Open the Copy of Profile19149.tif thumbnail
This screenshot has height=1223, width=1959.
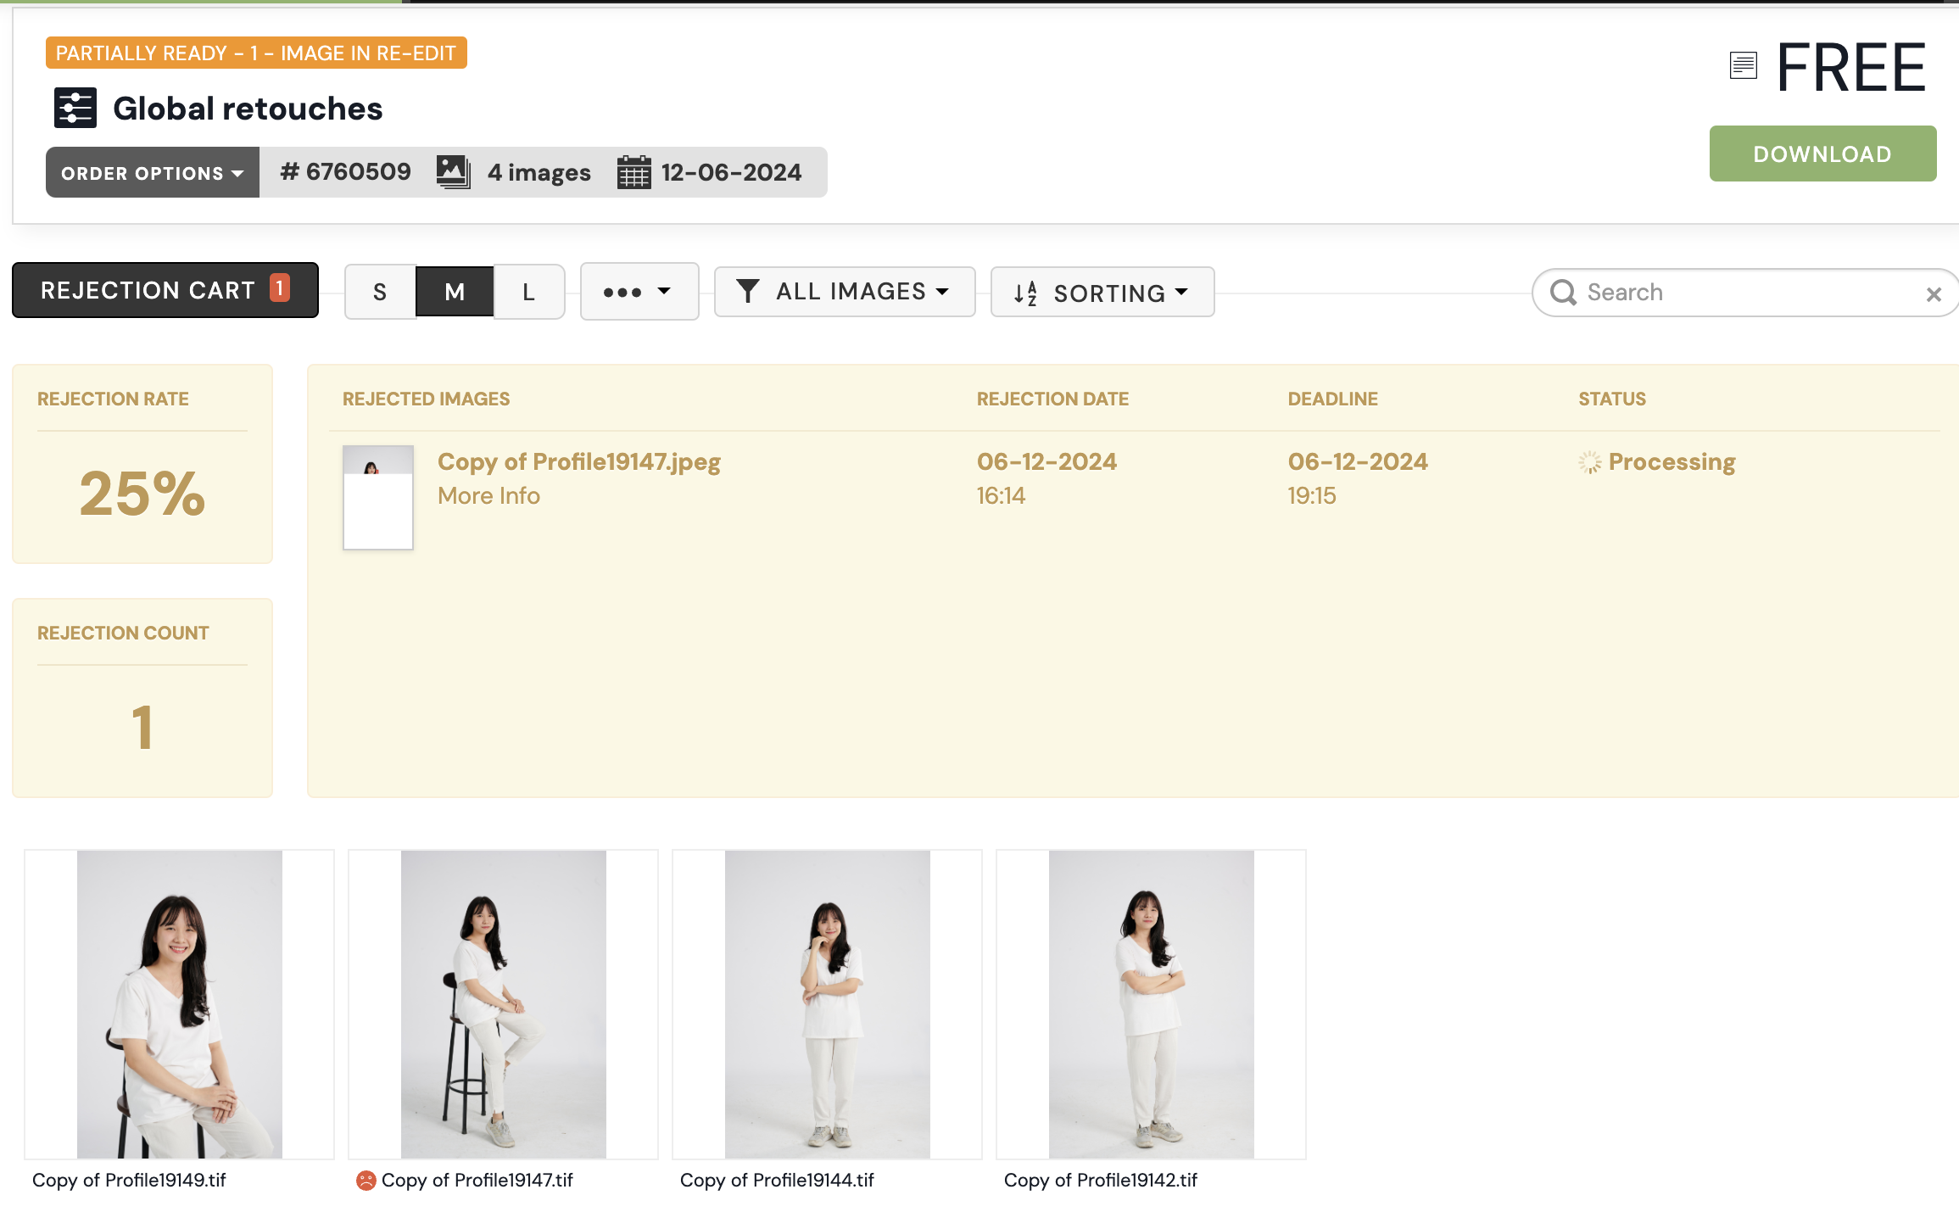coord(179,1004)
